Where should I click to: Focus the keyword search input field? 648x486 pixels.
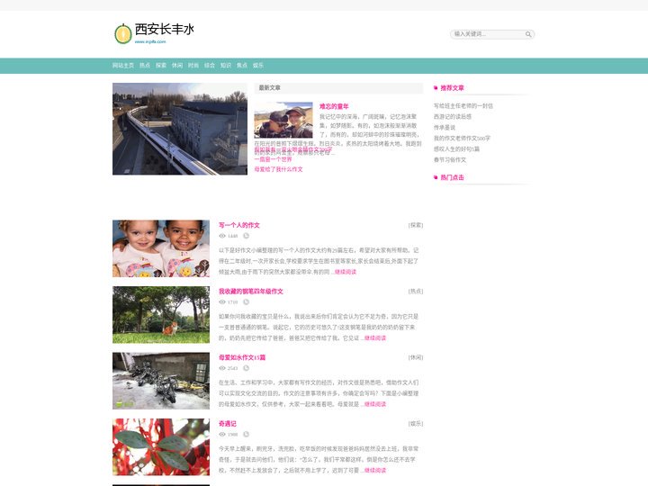click(x=488, y=34)
